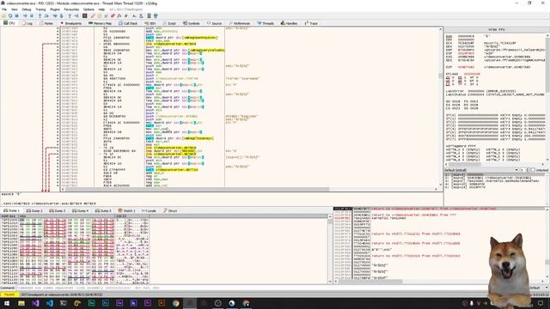Open the Locals tab

(149, 211)
